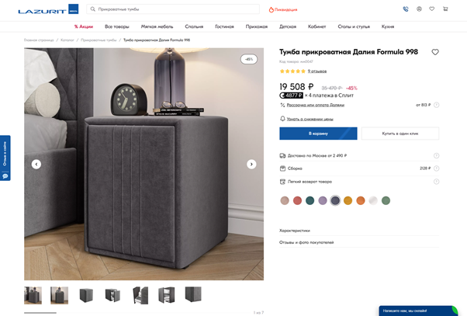Expand Отзывы и фото покупателей section
This screenshot has width=467, height=316.
pyautogui.click(x=306, y=242)
